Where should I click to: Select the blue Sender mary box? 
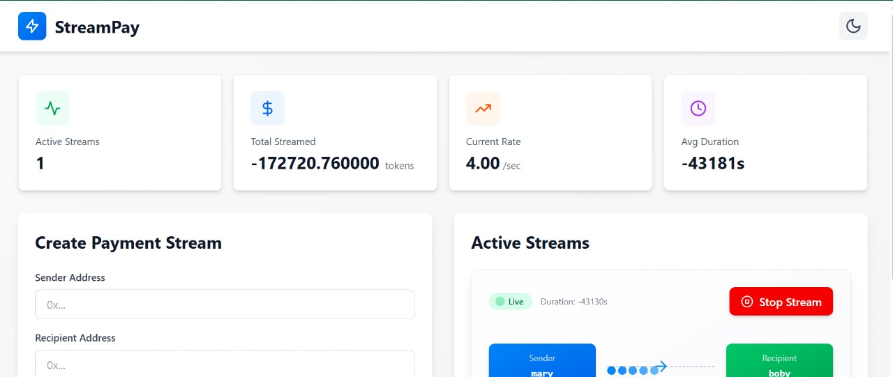point(542,360)
